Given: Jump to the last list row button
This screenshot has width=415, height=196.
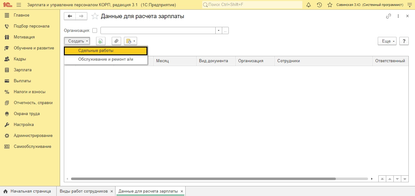Looking at the screenshot, I should tap(405, 179).
